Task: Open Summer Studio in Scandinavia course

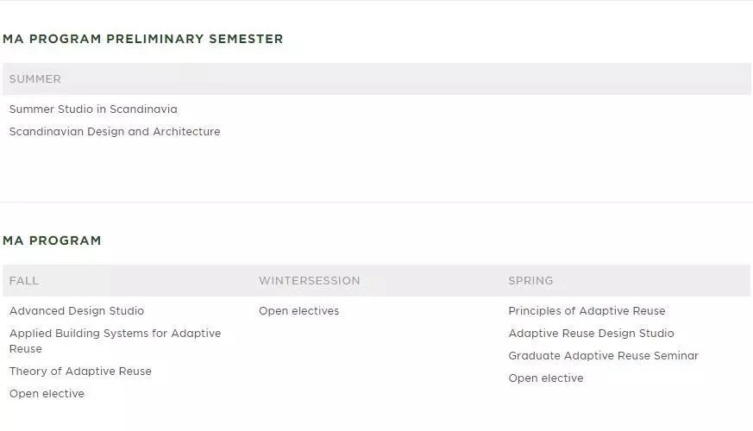Action: tap(93, 109)
